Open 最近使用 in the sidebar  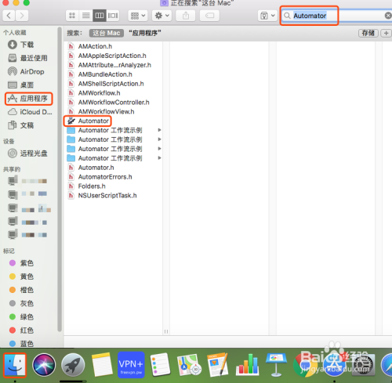tap(27, 58)
